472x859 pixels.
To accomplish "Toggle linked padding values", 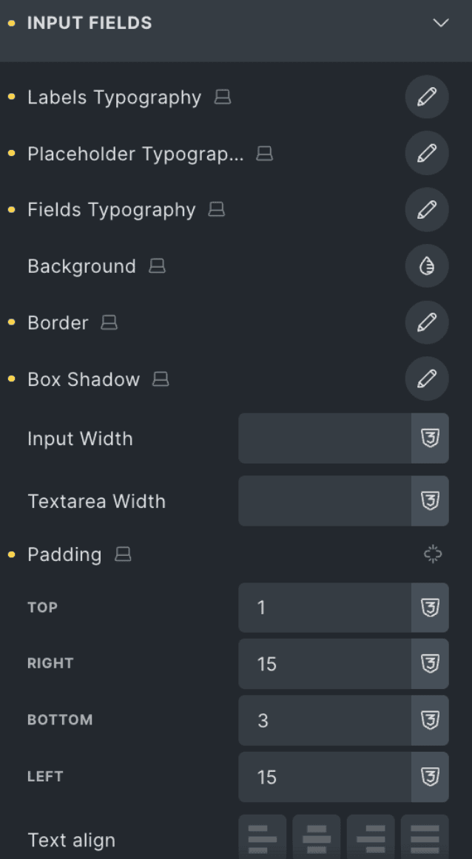I will [432, 554].
